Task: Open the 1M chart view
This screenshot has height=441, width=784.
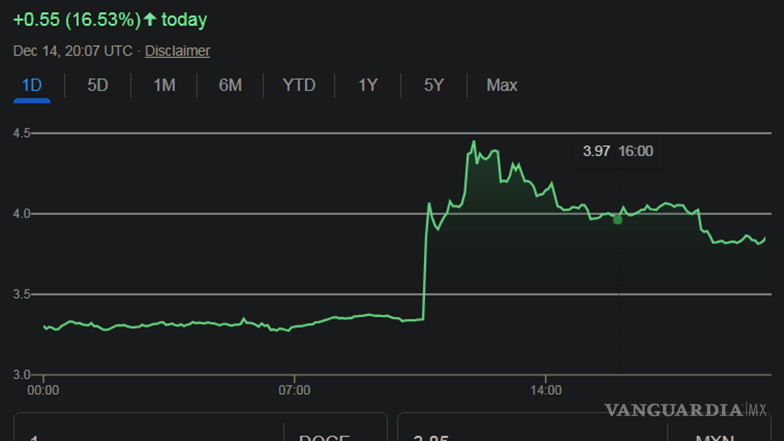Action: 163,85
